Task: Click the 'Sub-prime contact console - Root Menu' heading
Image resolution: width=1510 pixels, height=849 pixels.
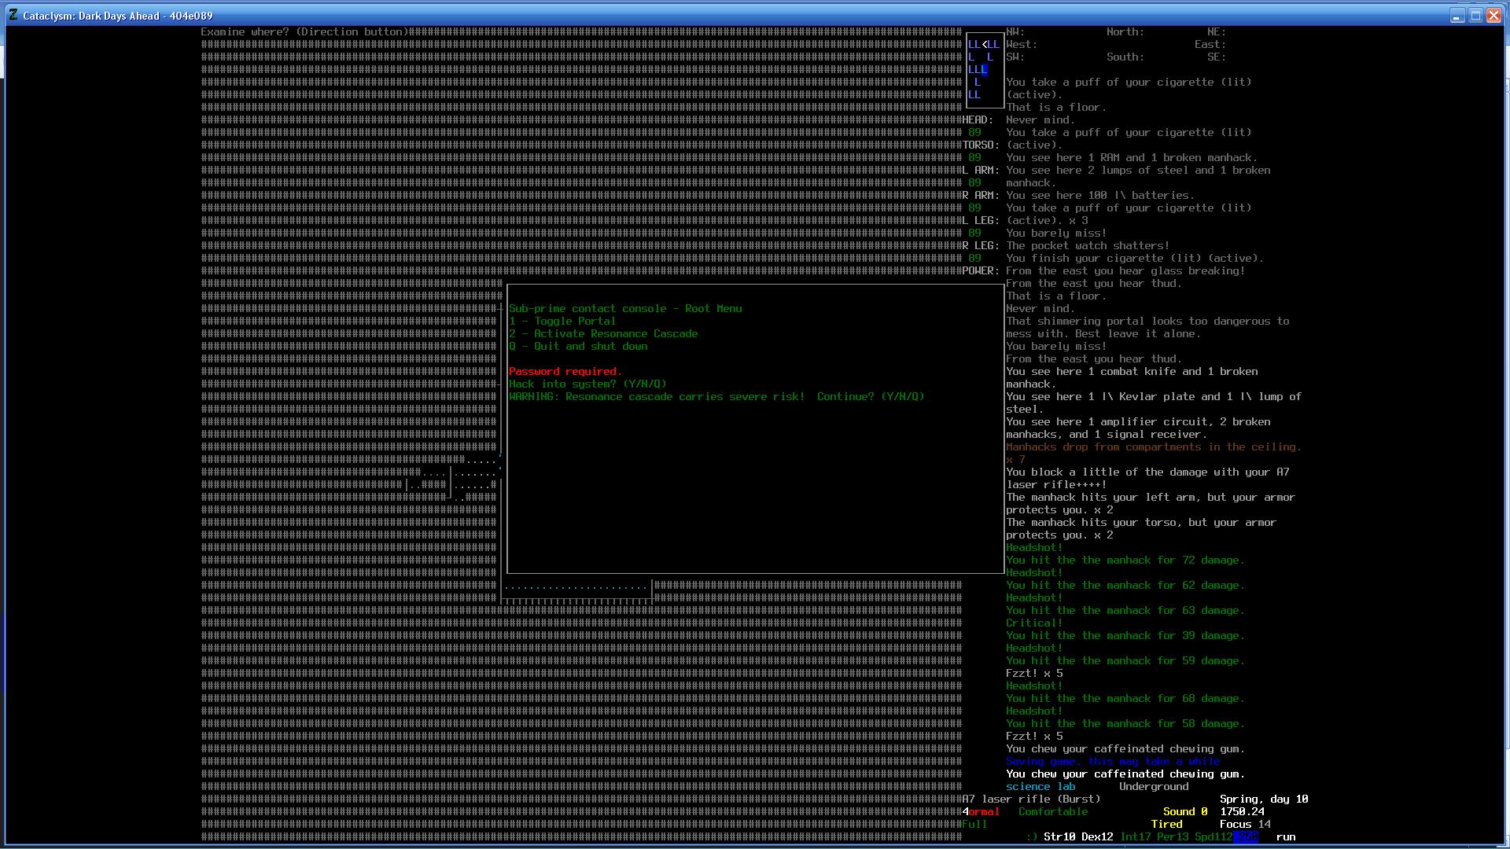Action: (x=625, y=309)
